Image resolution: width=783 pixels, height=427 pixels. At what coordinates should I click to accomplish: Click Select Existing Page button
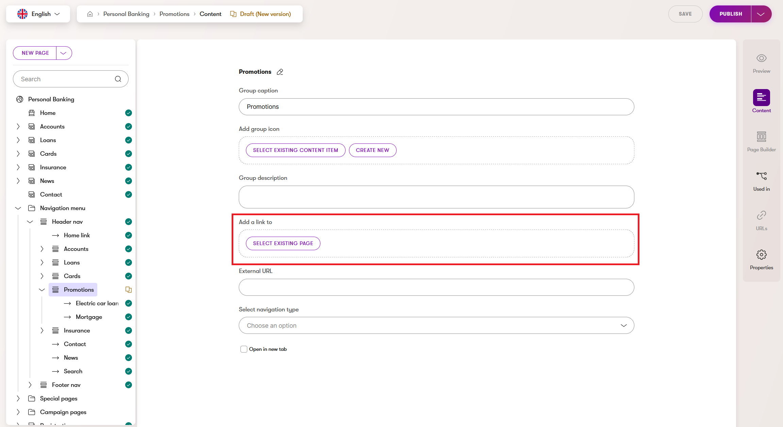click(283, 243)
